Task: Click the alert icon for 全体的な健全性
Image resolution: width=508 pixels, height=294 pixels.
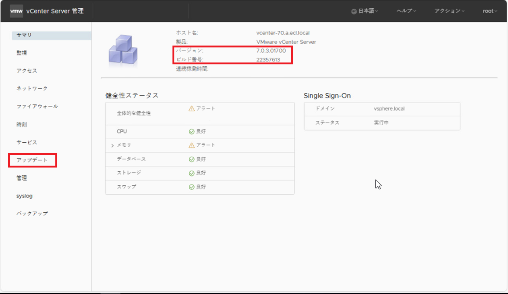Action: (x=191, y=108)
